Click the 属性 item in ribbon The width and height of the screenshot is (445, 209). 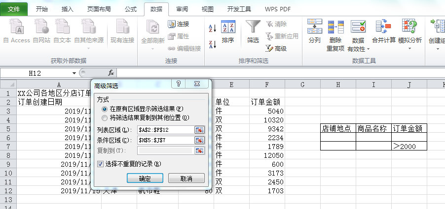pos(179,36)
